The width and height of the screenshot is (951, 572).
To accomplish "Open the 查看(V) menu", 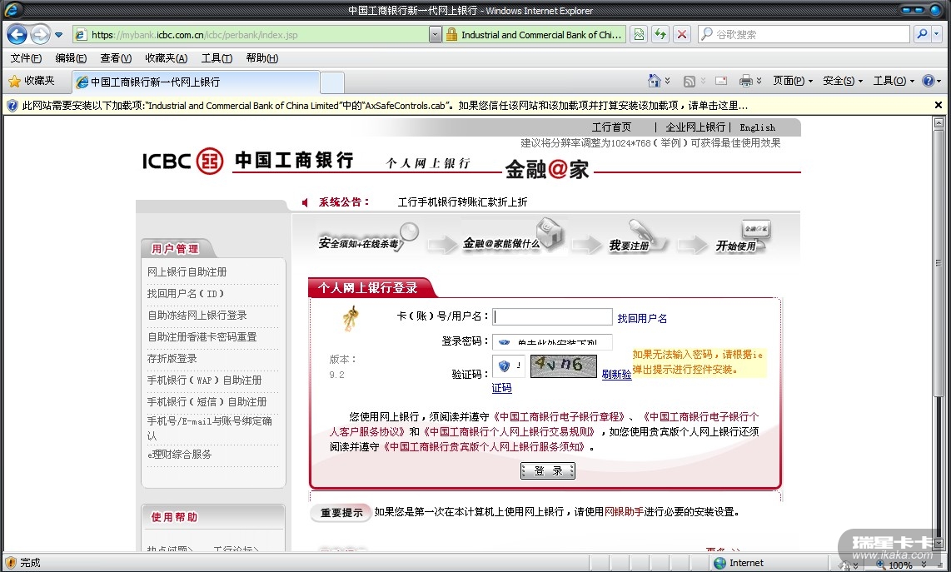I will click(x=116, y=58).
